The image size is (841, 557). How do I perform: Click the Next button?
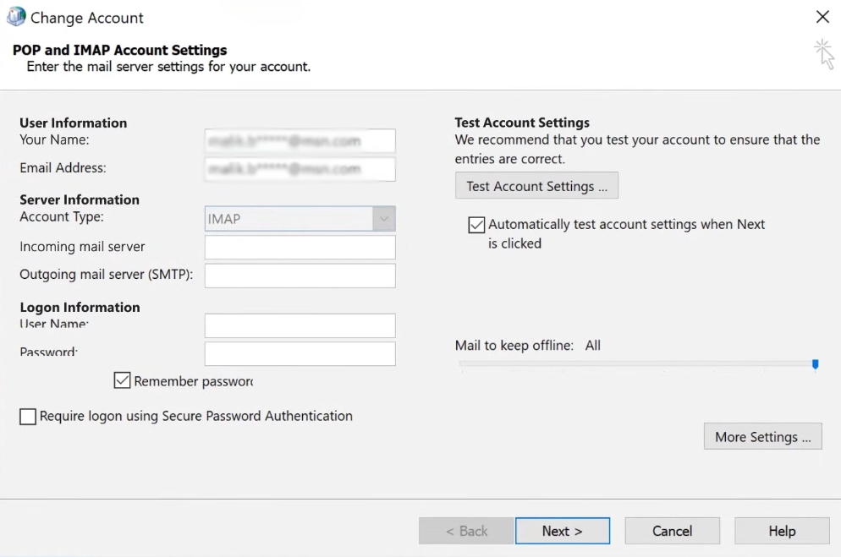tap(562, 531)
